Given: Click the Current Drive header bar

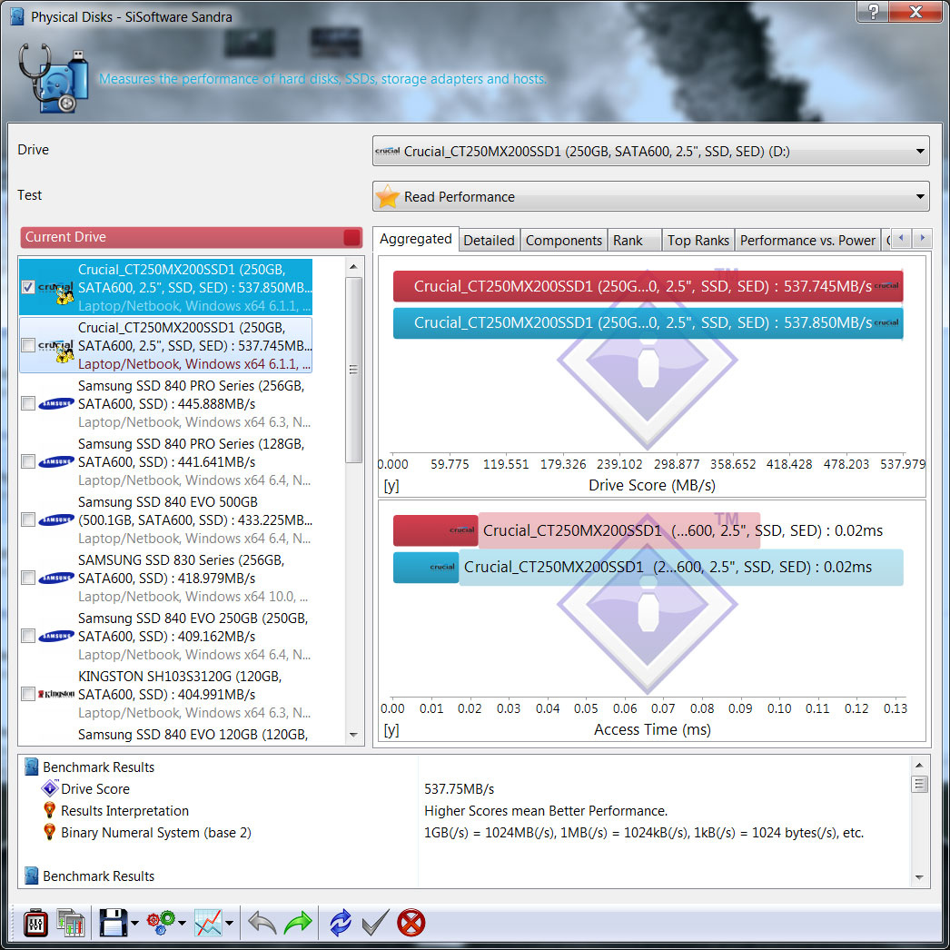Looking at the screenshot, I should (x=191, y=237).
